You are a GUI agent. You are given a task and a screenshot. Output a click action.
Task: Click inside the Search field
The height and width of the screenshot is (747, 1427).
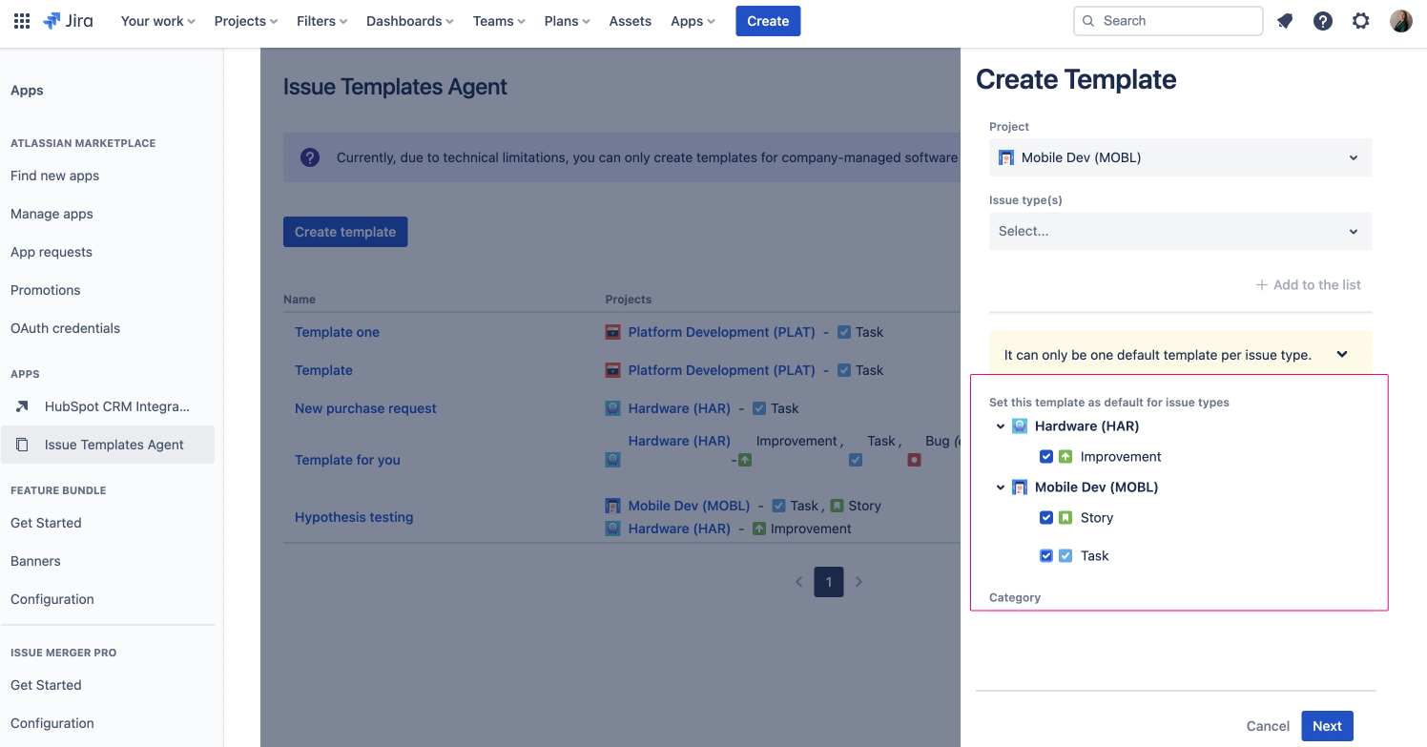click(x=1168, y=20)
